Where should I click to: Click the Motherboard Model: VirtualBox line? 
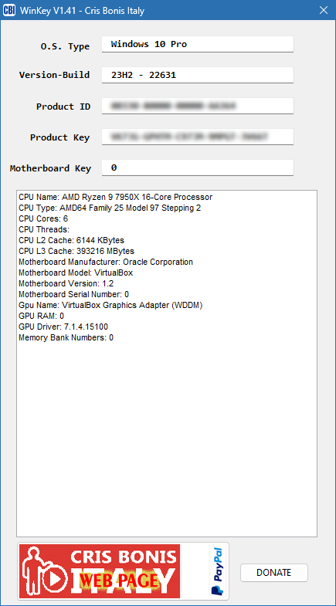(x=76, y=273)
